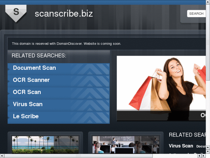Click the arrow bullet beside Le Scribe
The height and width of the screenshot is (158, 210).
click(x=9, y=118)
